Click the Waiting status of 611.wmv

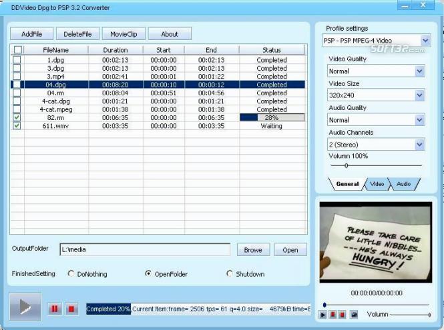tap(272, 126)
